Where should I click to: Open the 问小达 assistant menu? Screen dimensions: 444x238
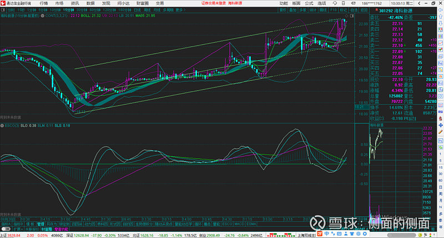123,3
